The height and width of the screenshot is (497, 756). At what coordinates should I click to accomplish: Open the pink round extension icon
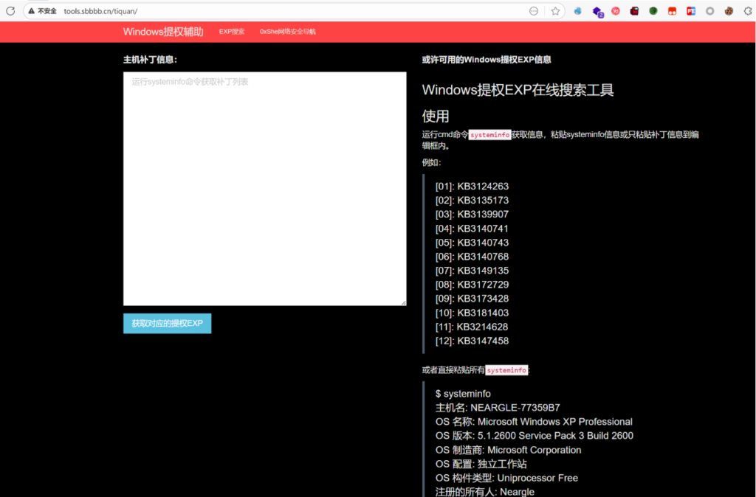tap(616, 11)
